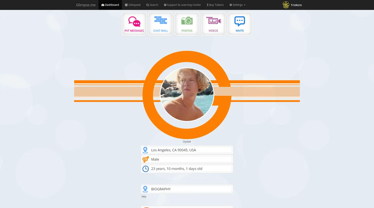Click the 9 tokens balance
This screenshot has height=208, width=374.
(x=296, y=5)
